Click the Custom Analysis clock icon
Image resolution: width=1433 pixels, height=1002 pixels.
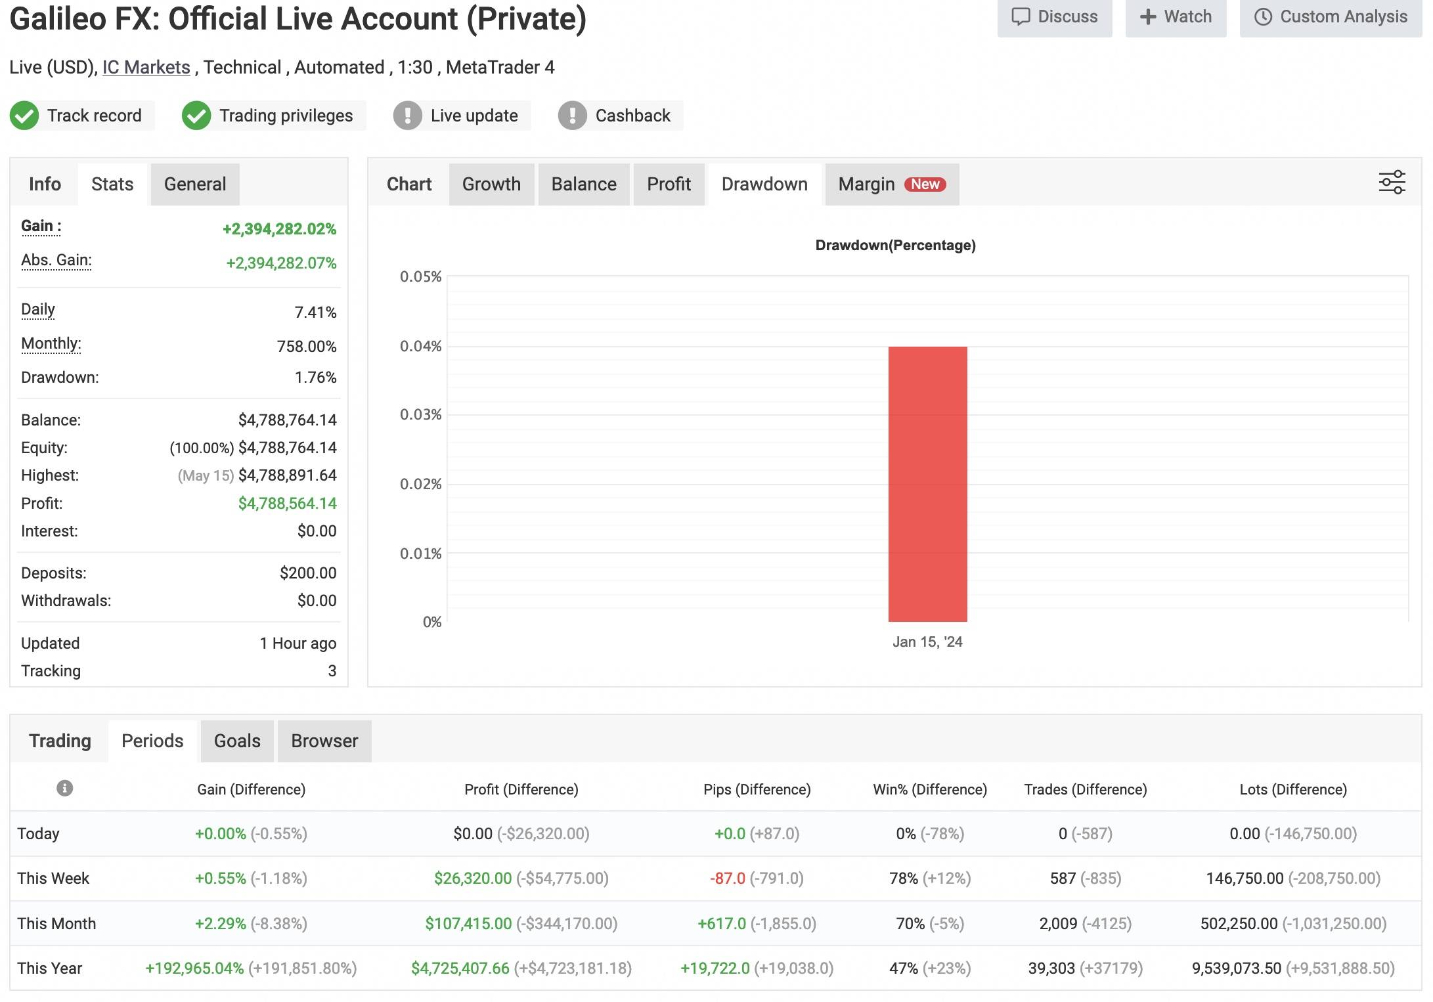[x=1263, y=16]
